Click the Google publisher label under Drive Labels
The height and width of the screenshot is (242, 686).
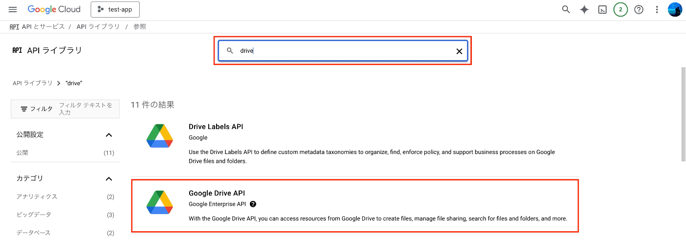click(x=198, y=138)
